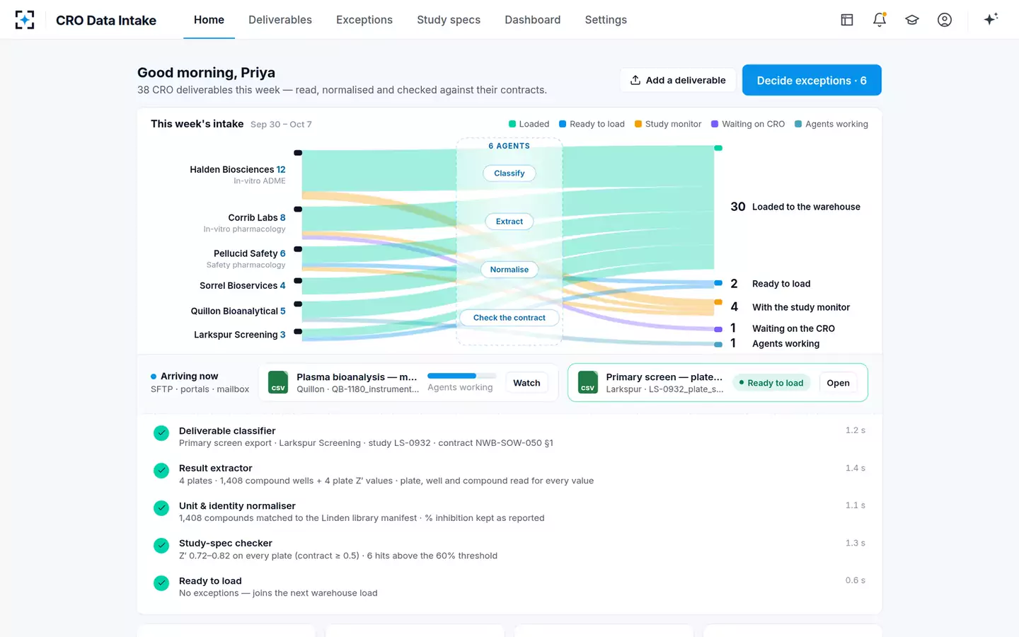Open the sparkle AI assistant icon
The height and width of the screenshot is (637, 1019).
click(x=991, y=19)
